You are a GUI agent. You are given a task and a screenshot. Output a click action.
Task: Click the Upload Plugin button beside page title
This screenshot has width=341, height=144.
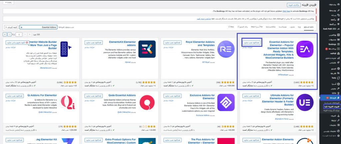click(x=293, y=5)
